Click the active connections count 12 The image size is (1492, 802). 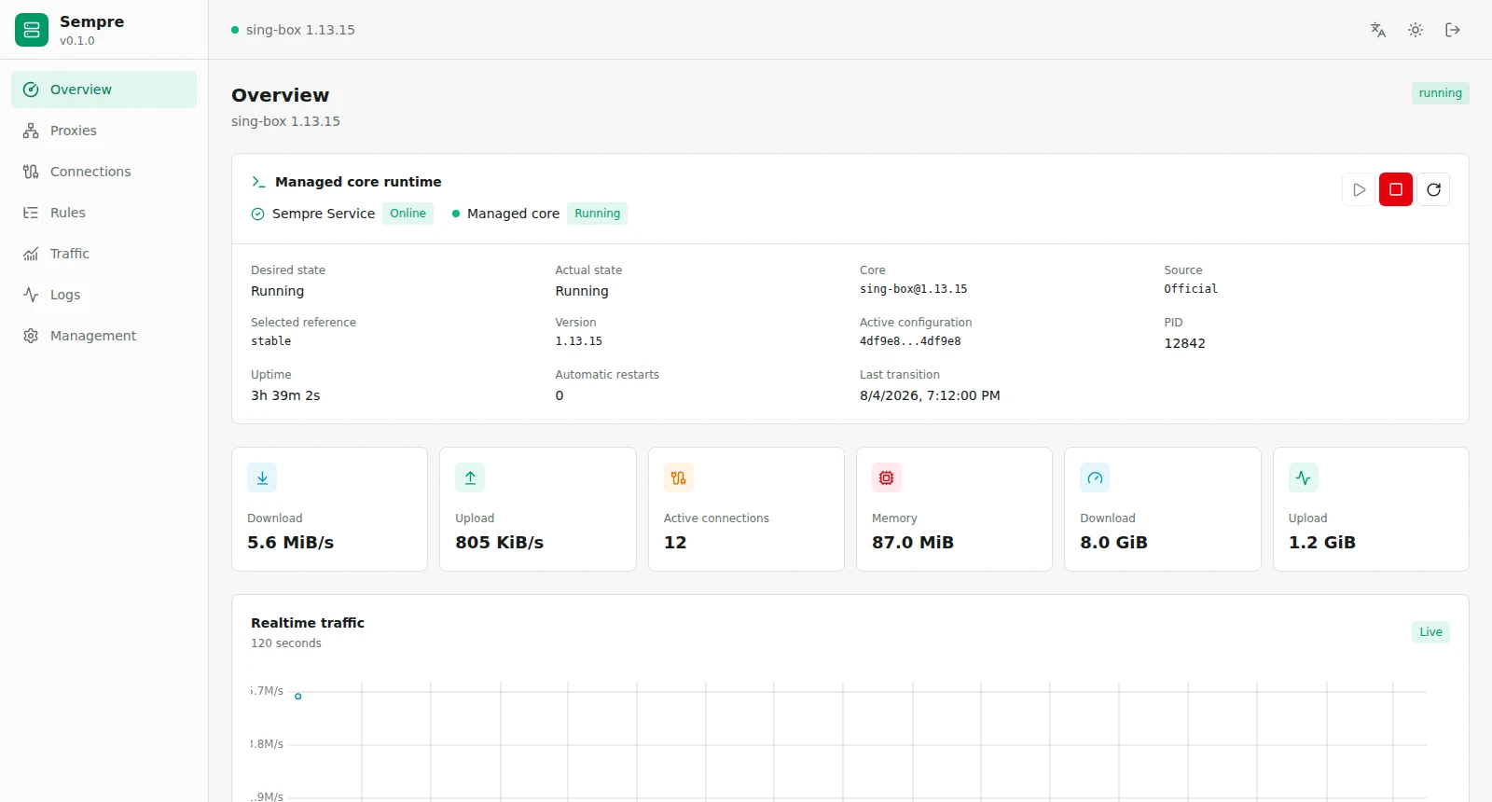[x=675, y=543]
